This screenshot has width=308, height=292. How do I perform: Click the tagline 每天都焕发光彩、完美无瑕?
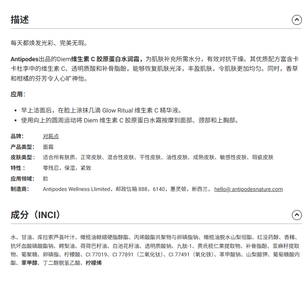click(x=49, y=43)
